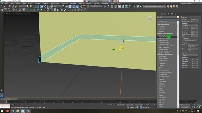Open File Explorer from taskbar
202x113 pixels.
tap(18, 111)
